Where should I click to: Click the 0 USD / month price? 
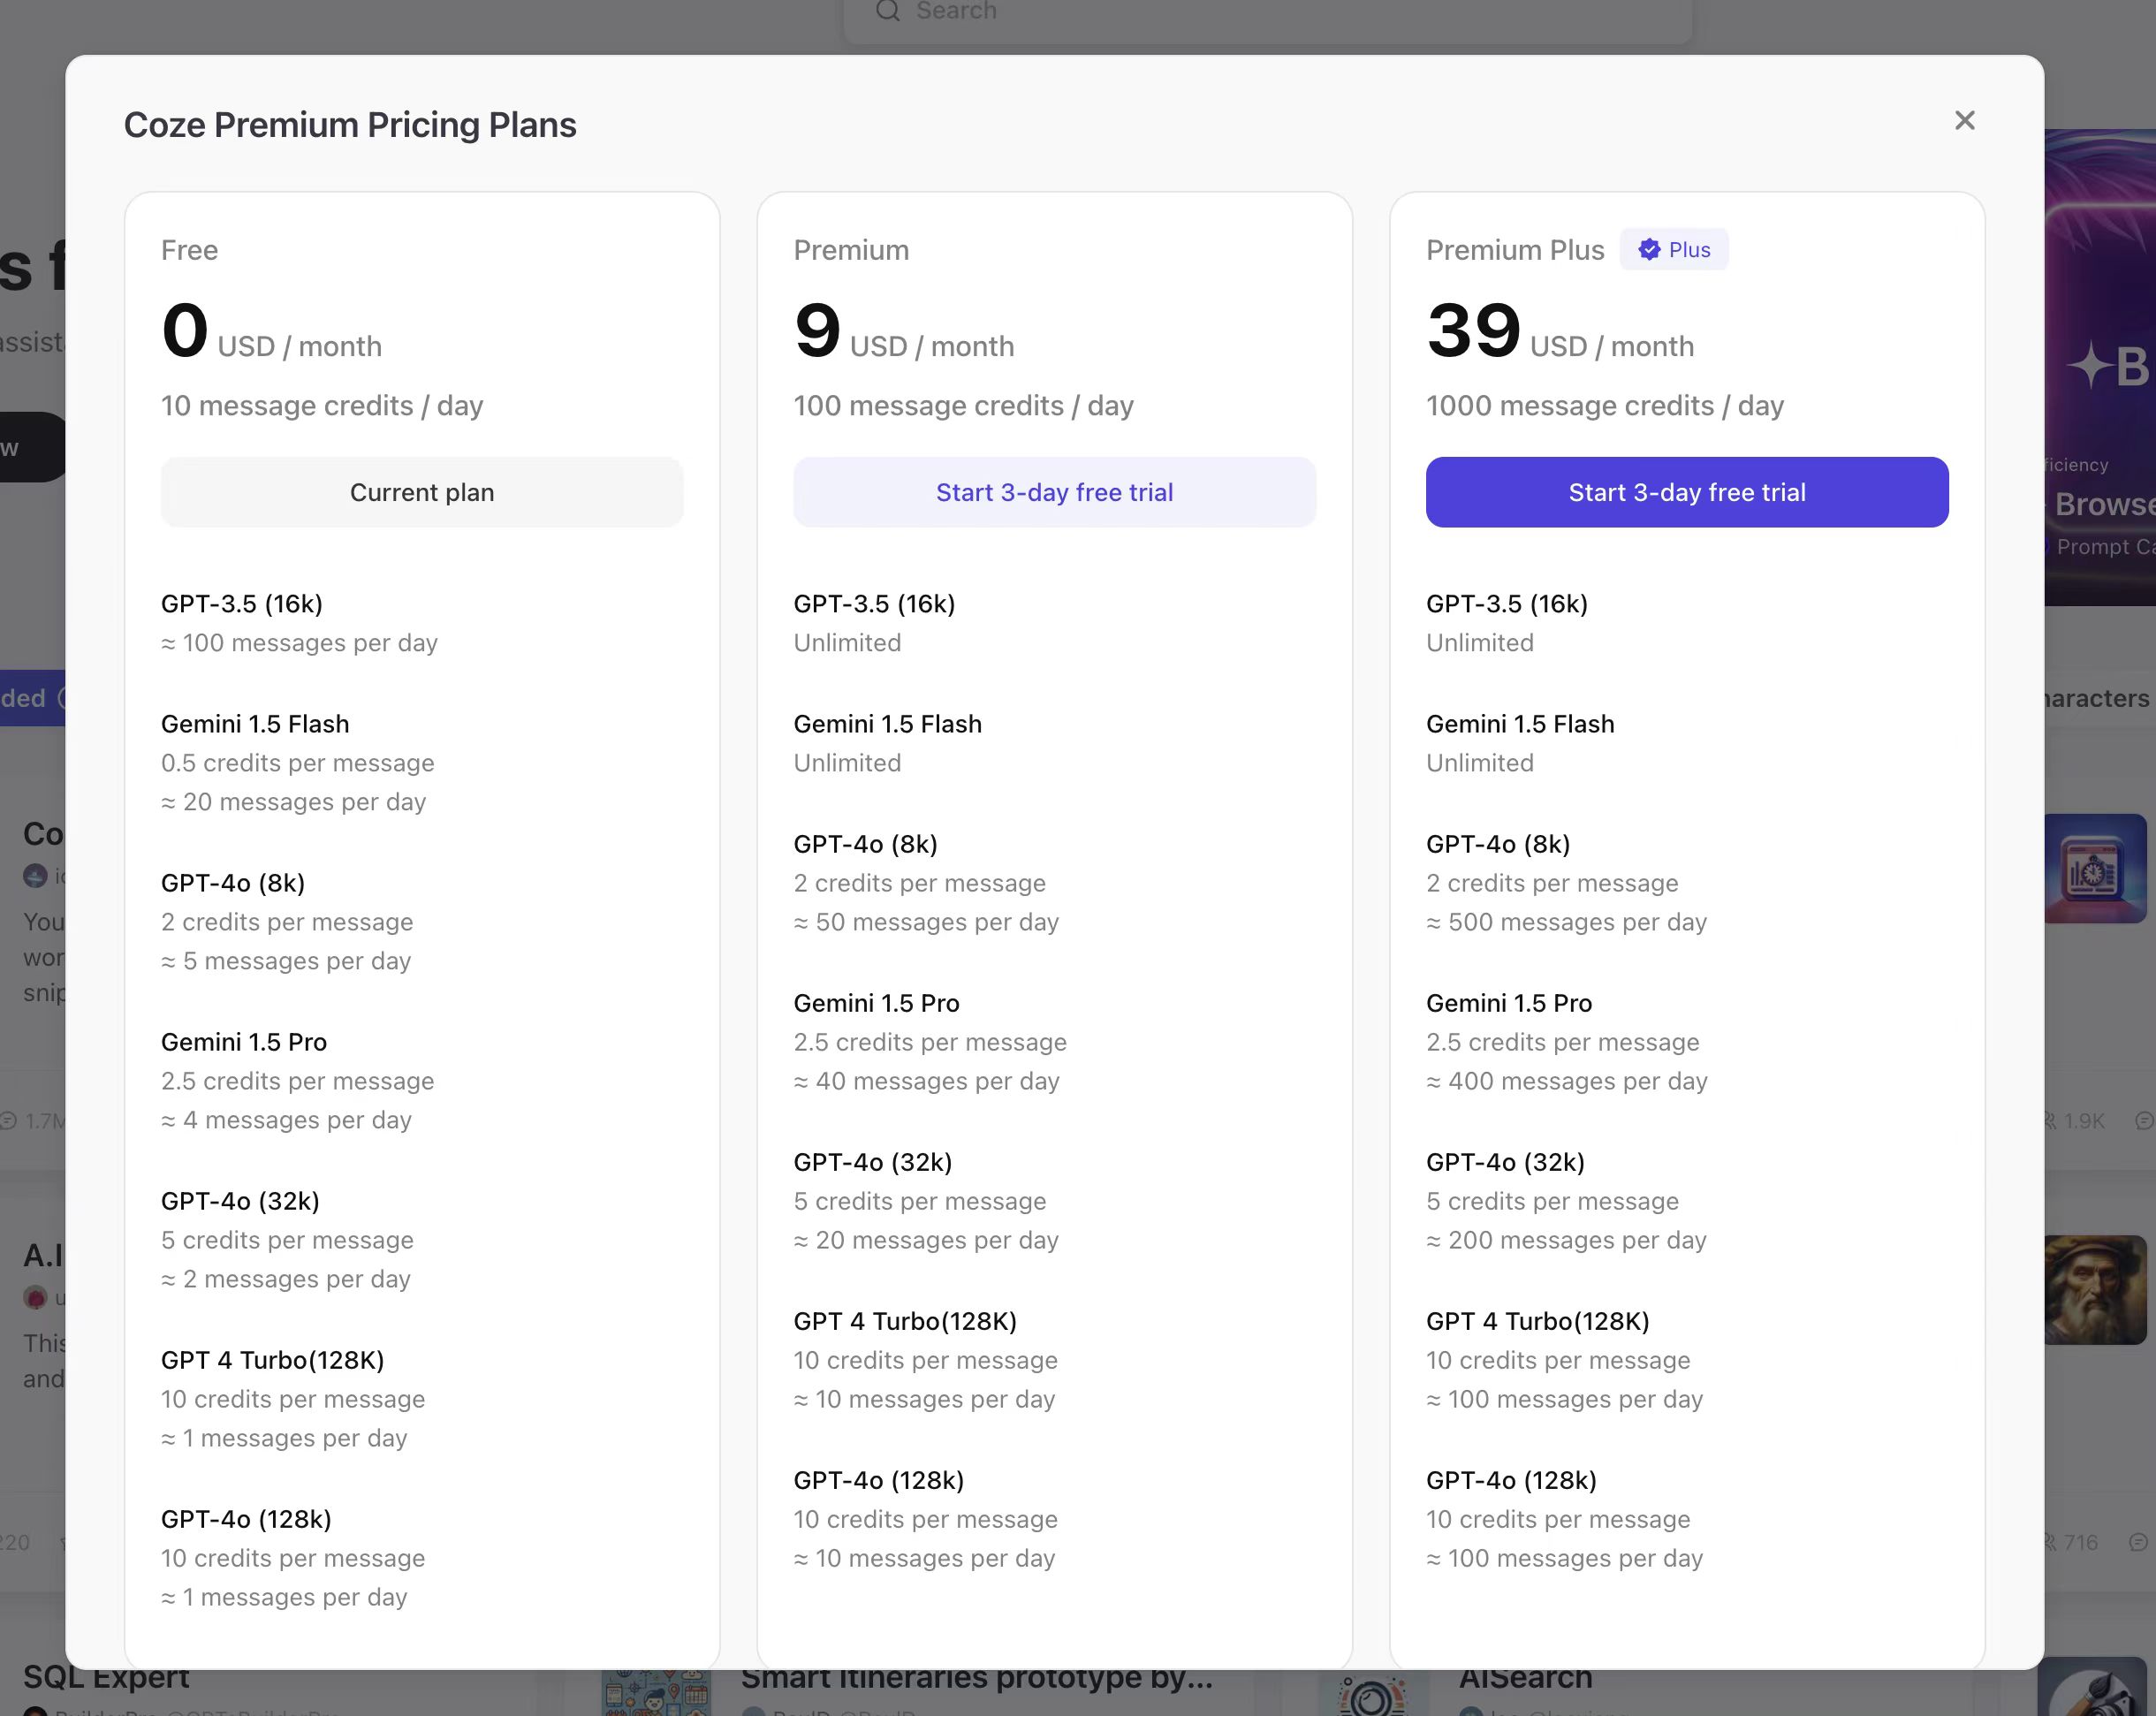click(272, 333)
